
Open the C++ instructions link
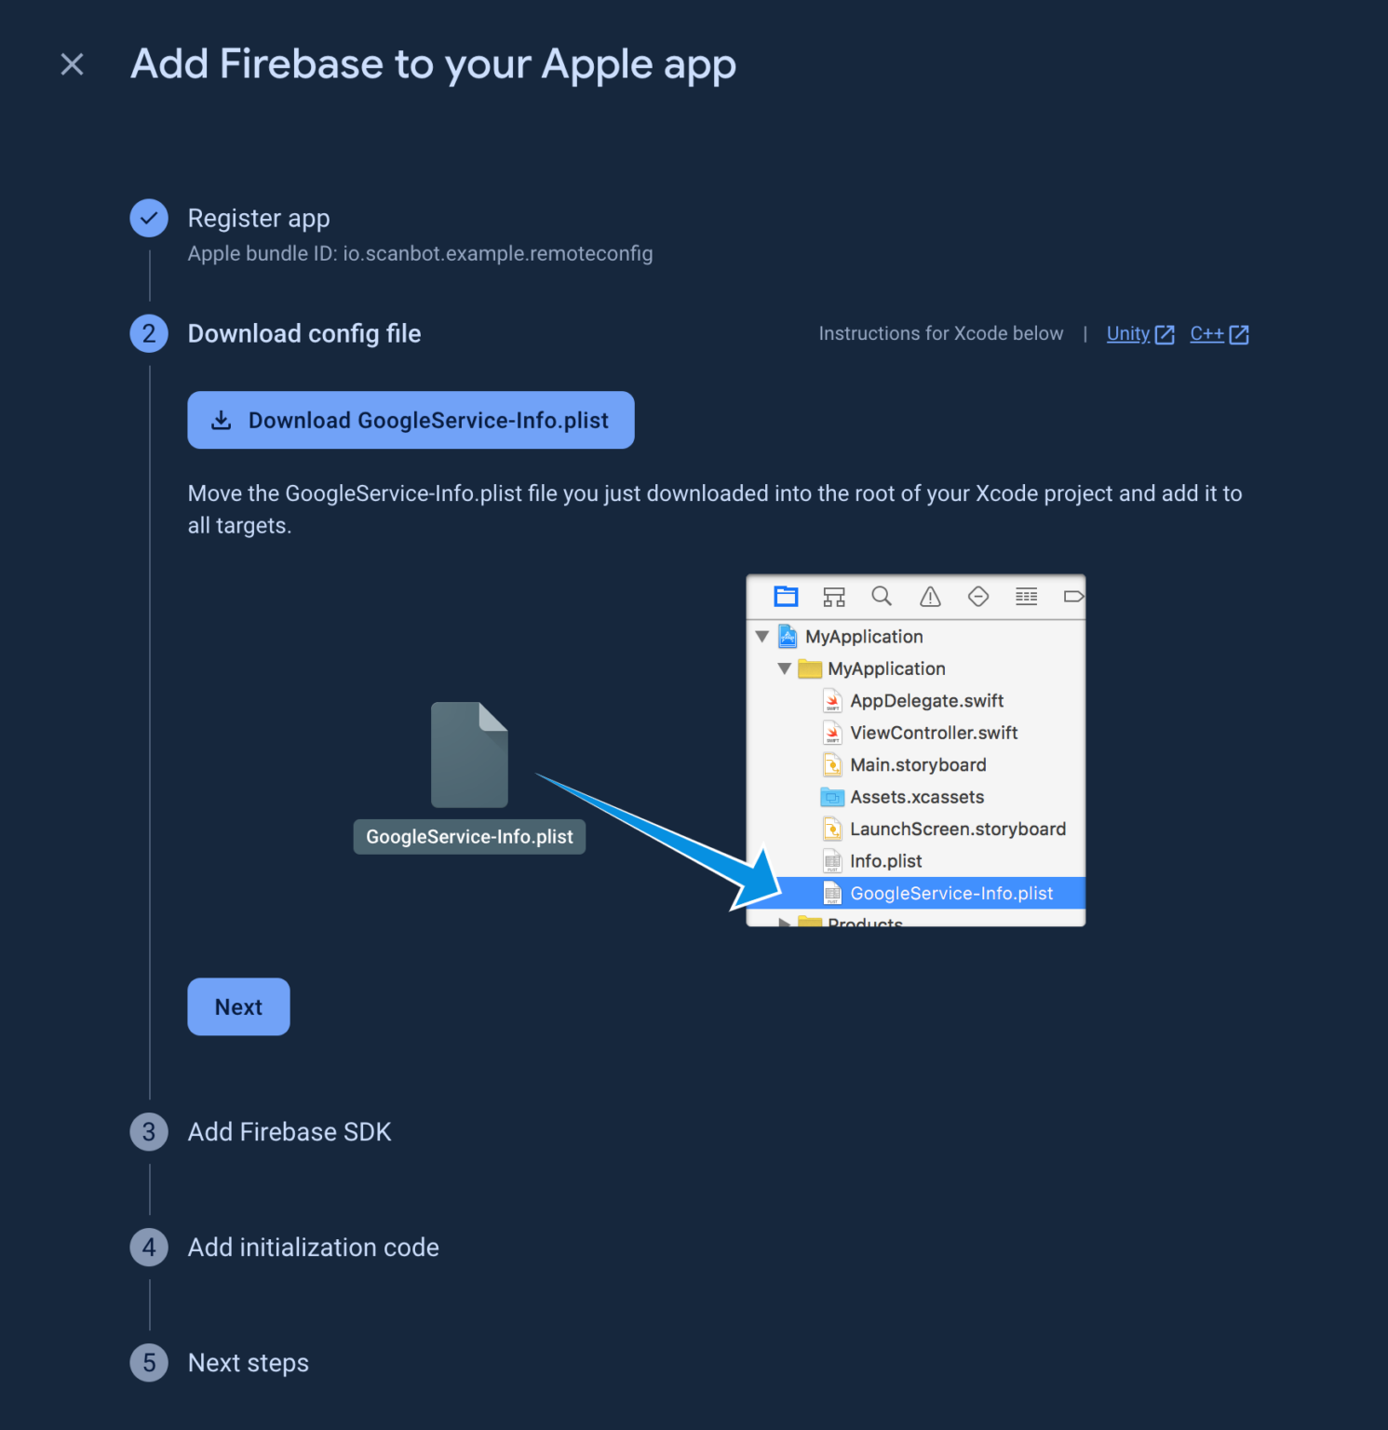[1207, 333]
